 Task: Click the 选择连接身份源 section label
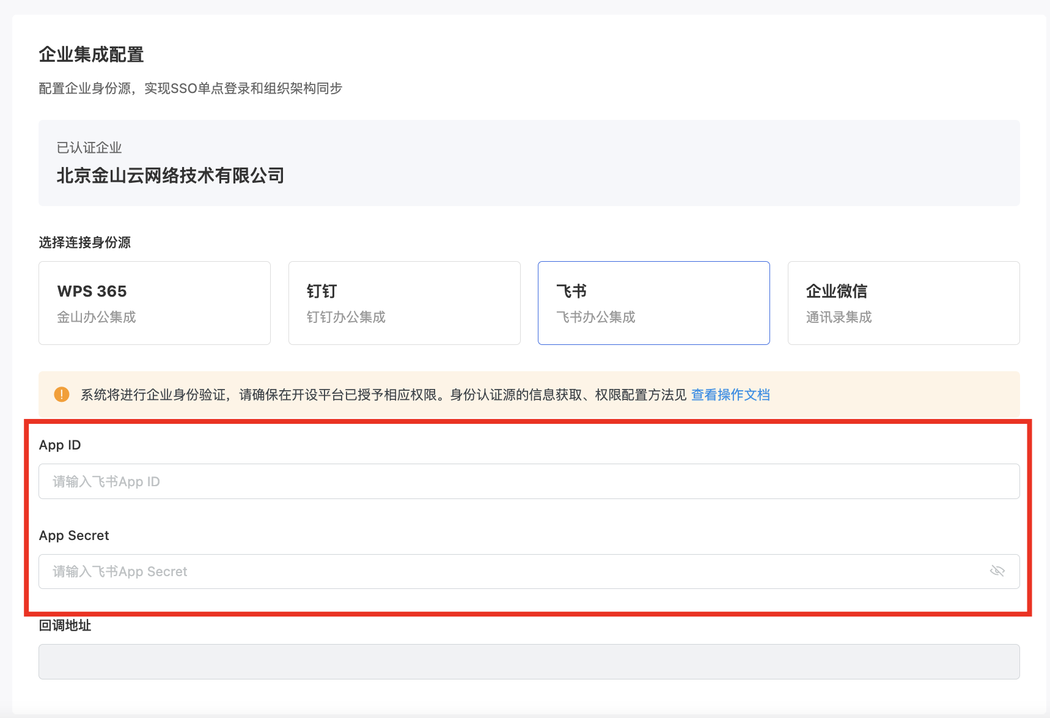(85, 242)
